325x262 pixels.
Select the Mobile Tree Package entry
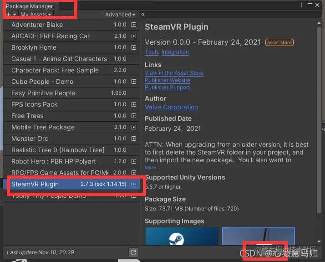pos(71,127)
